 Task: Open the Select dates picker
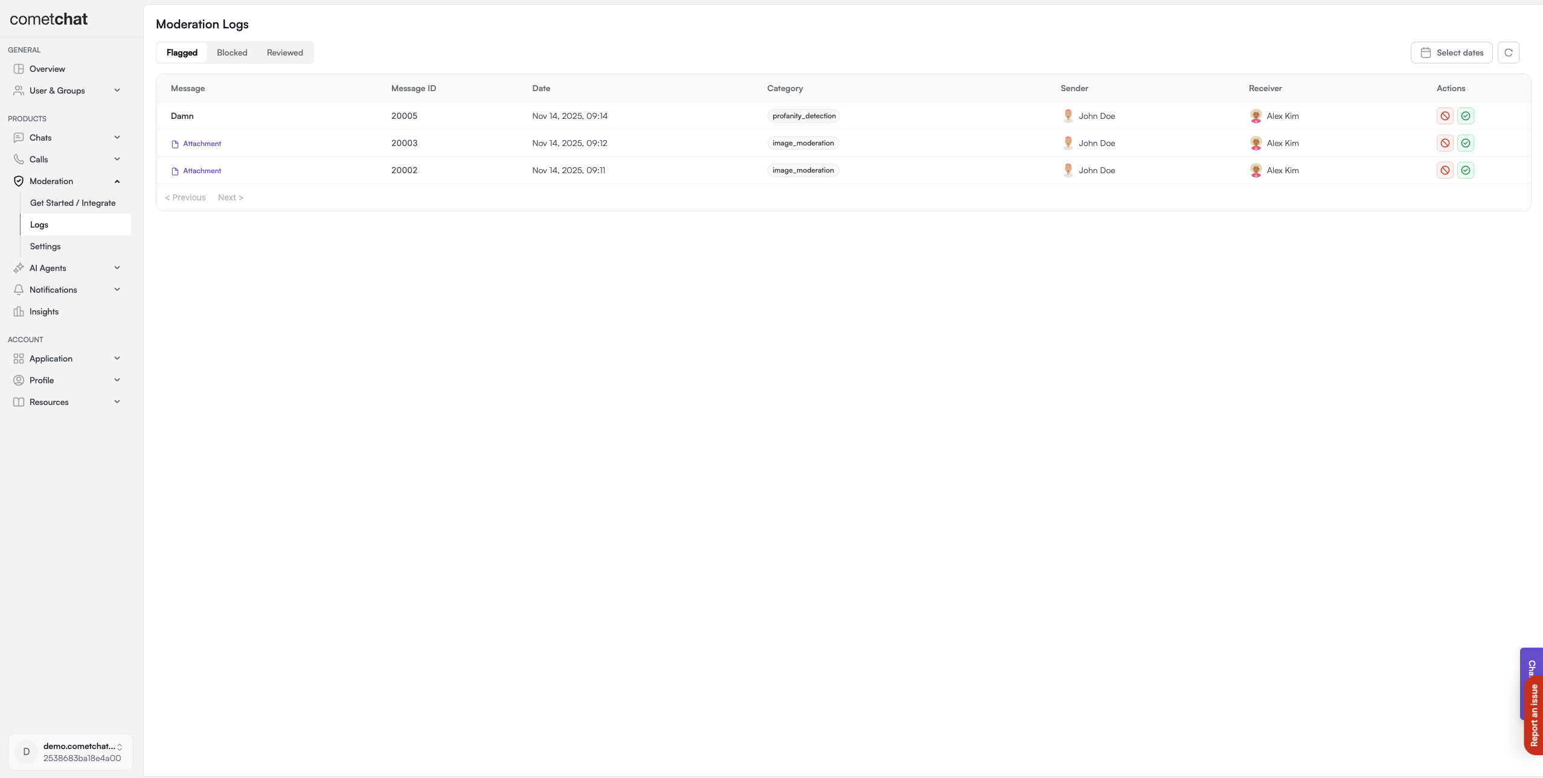pos(1451,53)
